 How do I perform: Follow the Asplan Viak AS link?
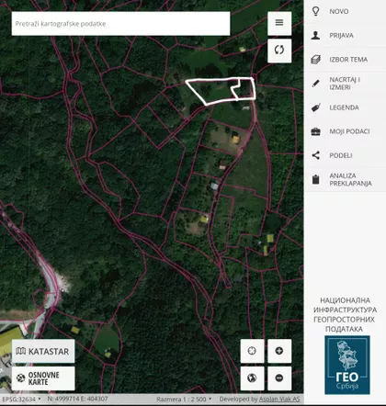tap(279, 400)
